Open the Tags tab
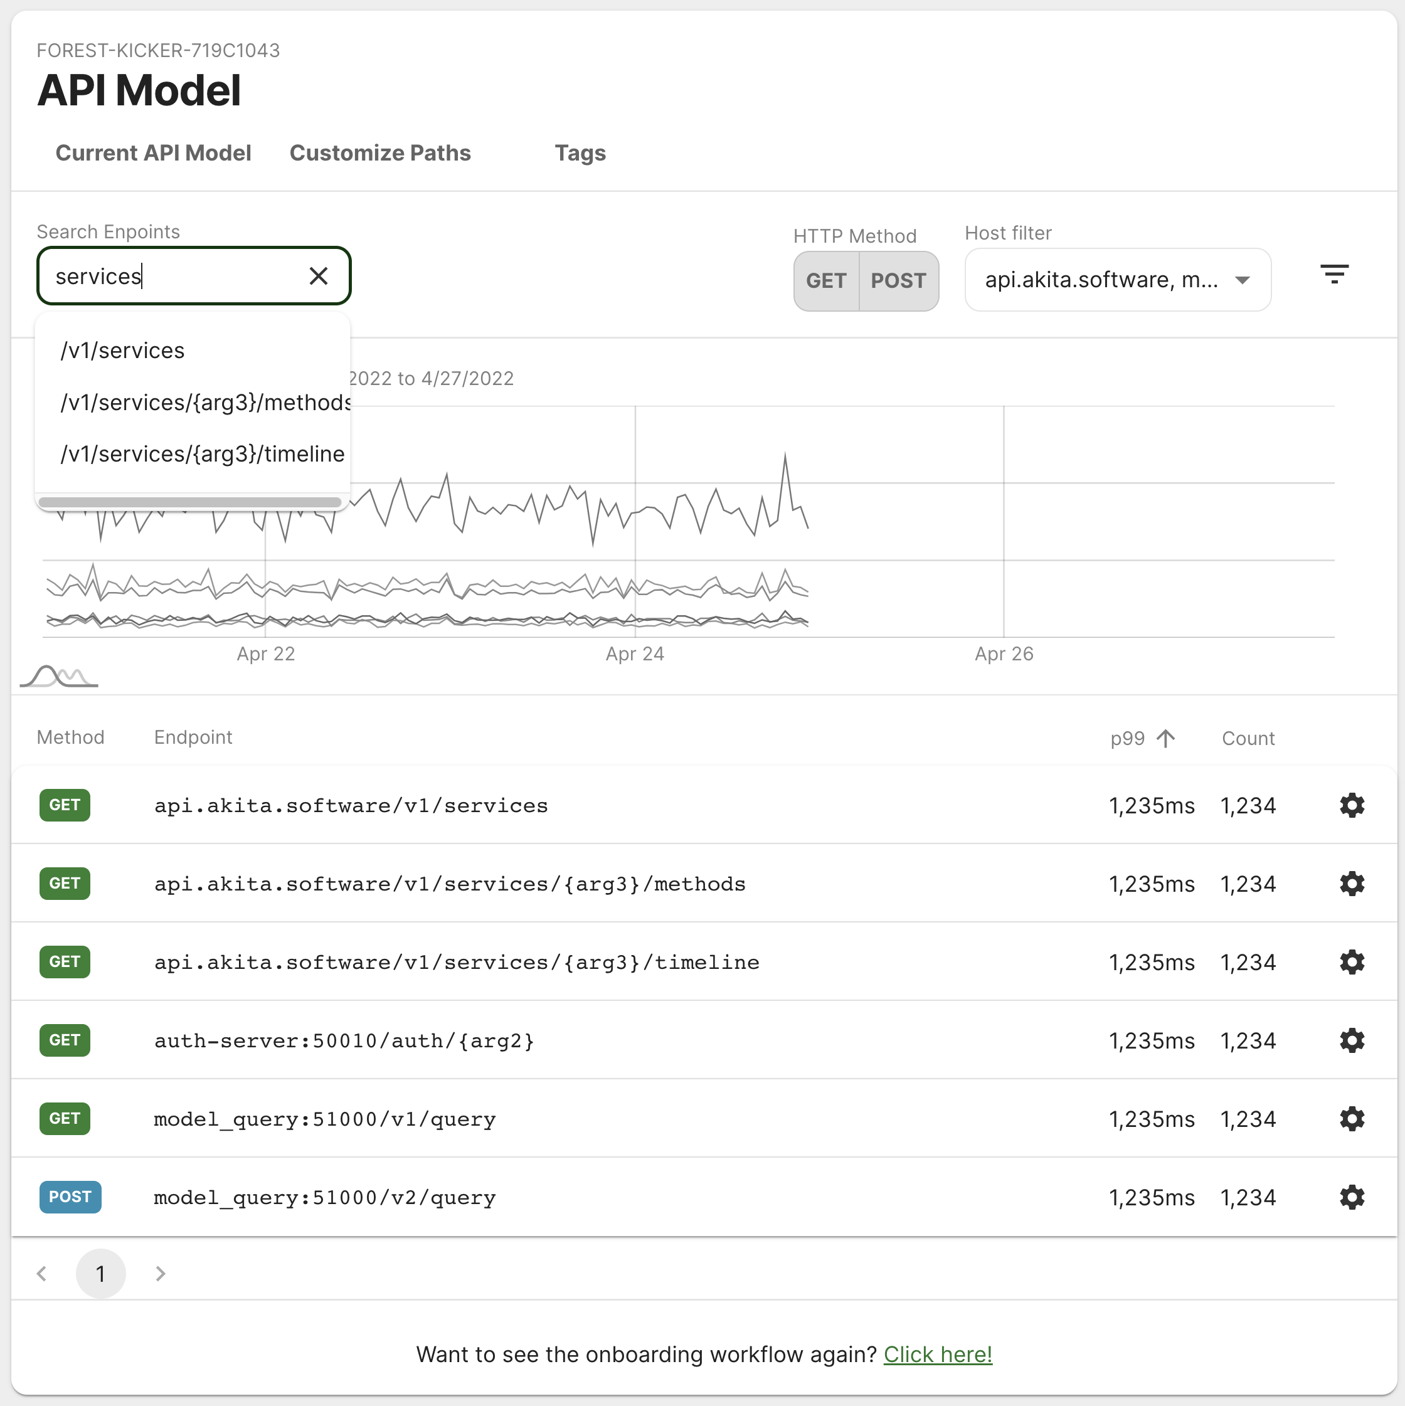 [x=580, y=153]
